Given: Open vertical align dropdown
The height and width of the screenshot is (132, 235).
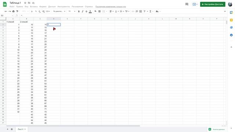Looking at the screenshot, I should coord(117,11).
